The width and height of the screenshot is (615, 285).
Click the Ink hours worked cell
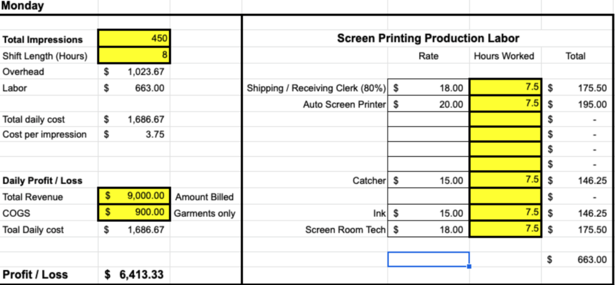pyautogui.click(x=505, y=213)
